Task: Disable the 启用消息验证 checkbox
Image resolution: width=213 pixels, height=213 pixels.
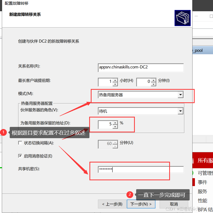Action: 20,156
